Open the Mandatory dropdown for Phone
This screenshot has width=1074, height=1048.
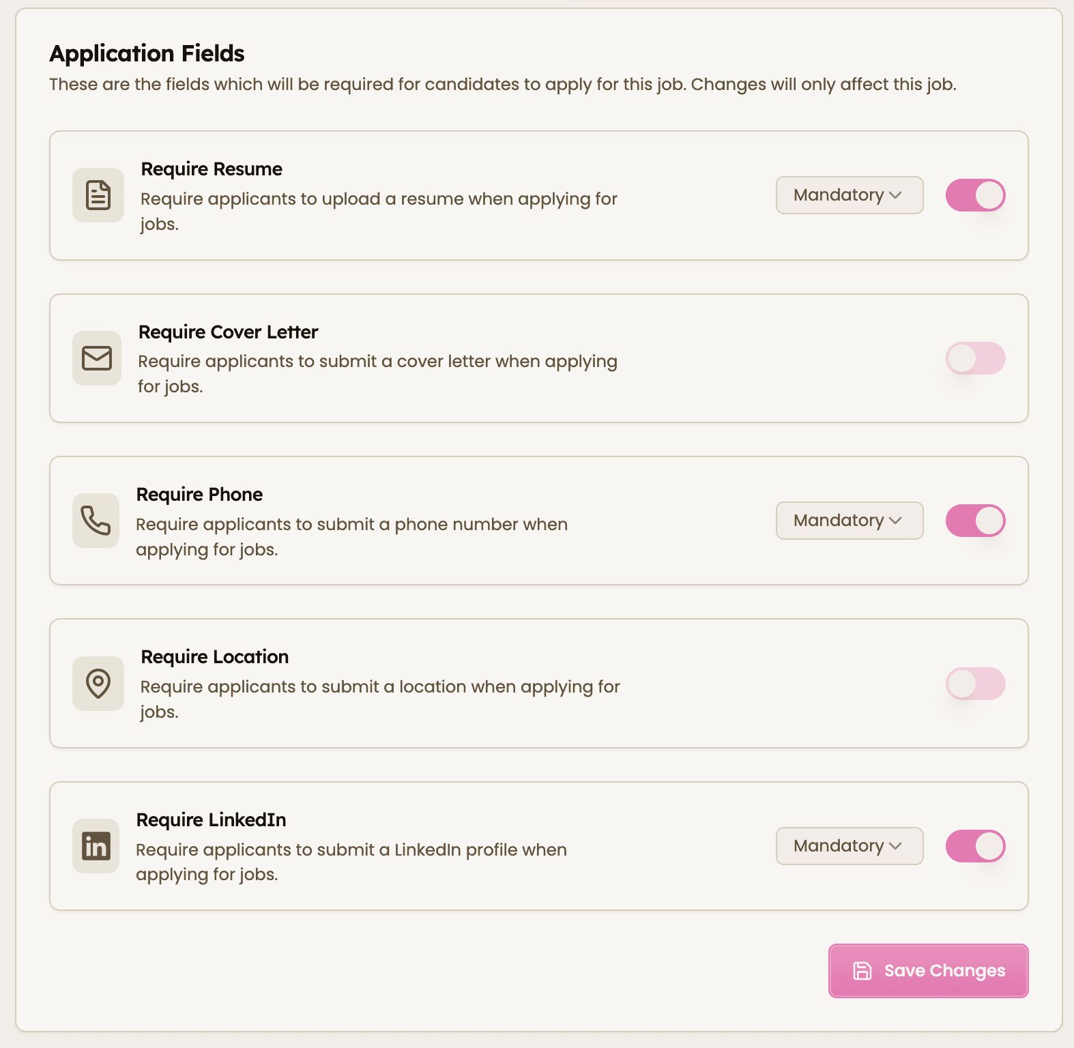pyautogui.click(x=849, y=521)
